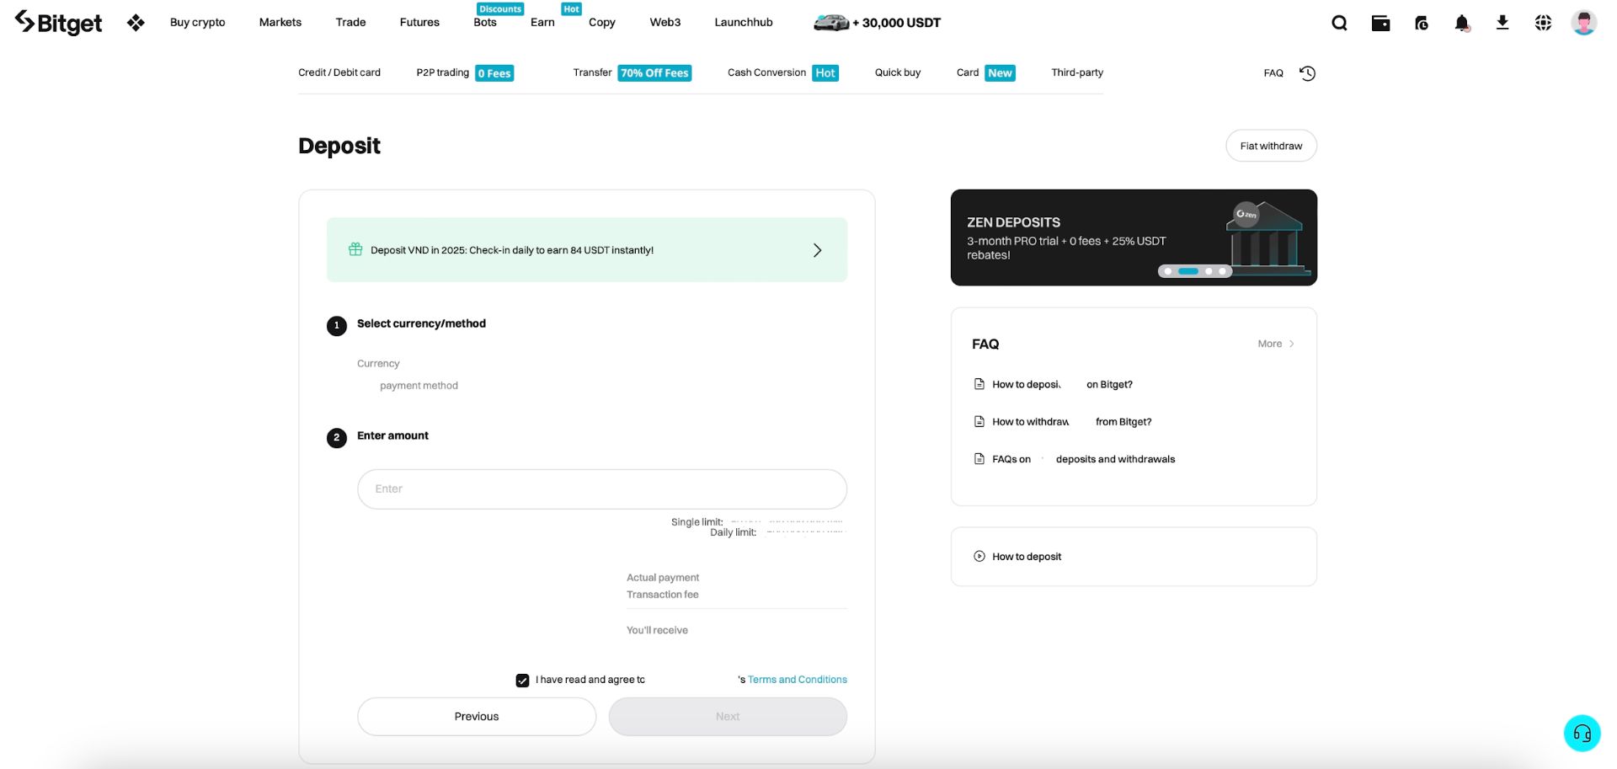Open the Markets menu
Screen dimensions: 1617x769
point(280,23)
